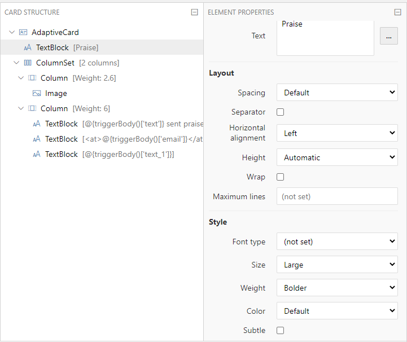The height and width of the screenshot is (342, 407).
Task: Enable the Subtle checkbox
Action: click(281, 331)
